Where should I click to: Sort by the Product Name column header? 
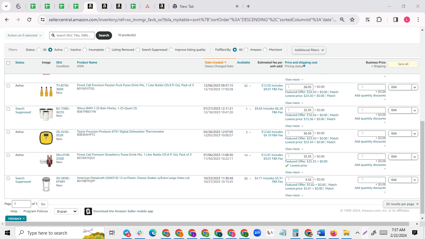tap(87, 63)
